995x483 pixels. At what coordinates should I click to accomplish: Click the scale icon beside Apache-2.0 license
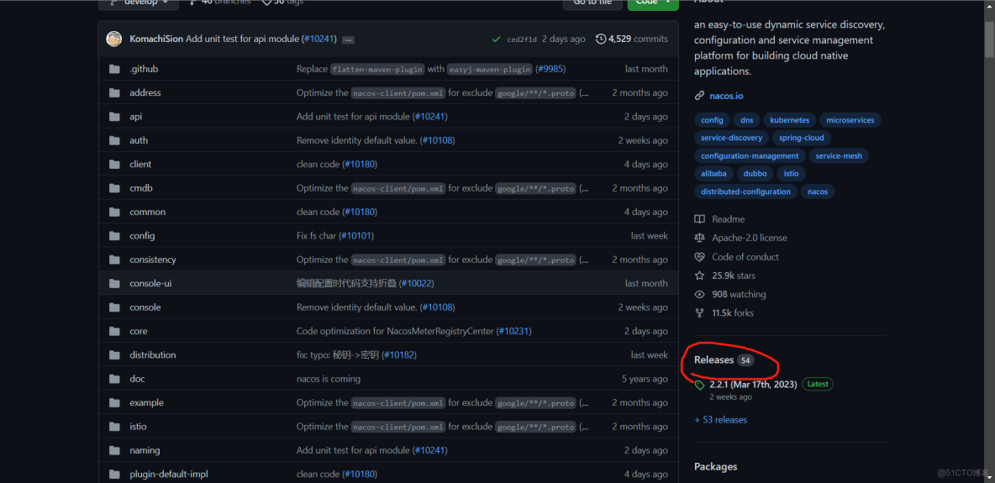[x=699, y=238]
